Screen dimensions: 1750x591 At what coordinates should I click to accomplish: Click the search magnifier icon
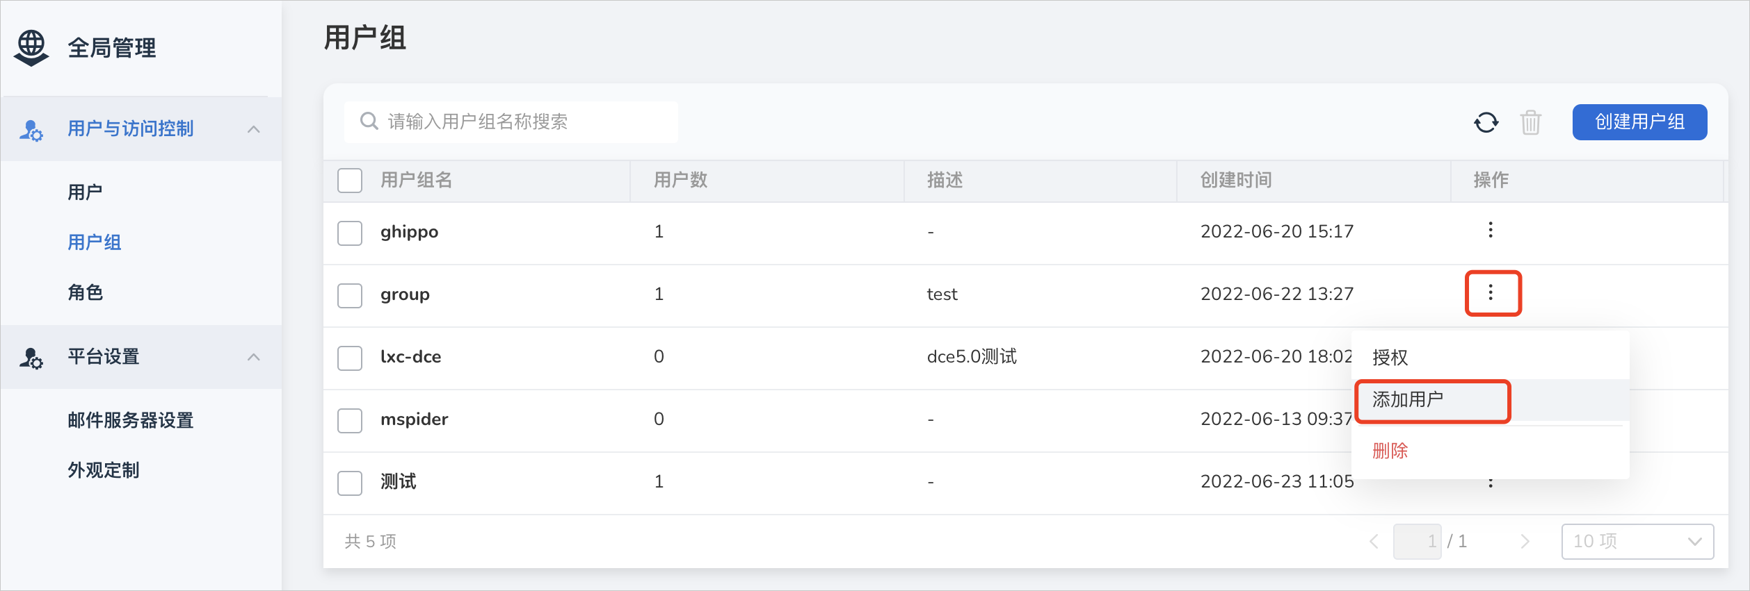pyautogui.click(x=369, y=122)
